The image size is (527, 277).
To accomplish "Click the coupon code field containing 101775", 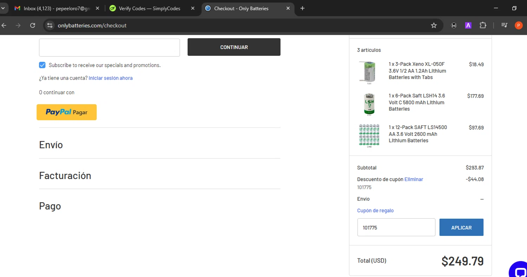I will coord(396,227).
